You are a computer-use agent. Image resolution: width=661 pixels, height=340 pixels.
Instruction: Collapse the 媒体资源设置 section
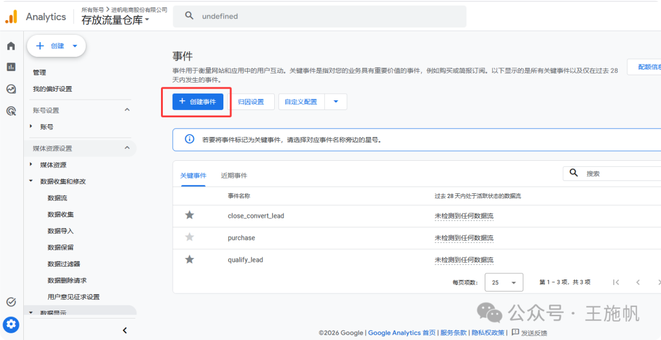pos(127,148)
